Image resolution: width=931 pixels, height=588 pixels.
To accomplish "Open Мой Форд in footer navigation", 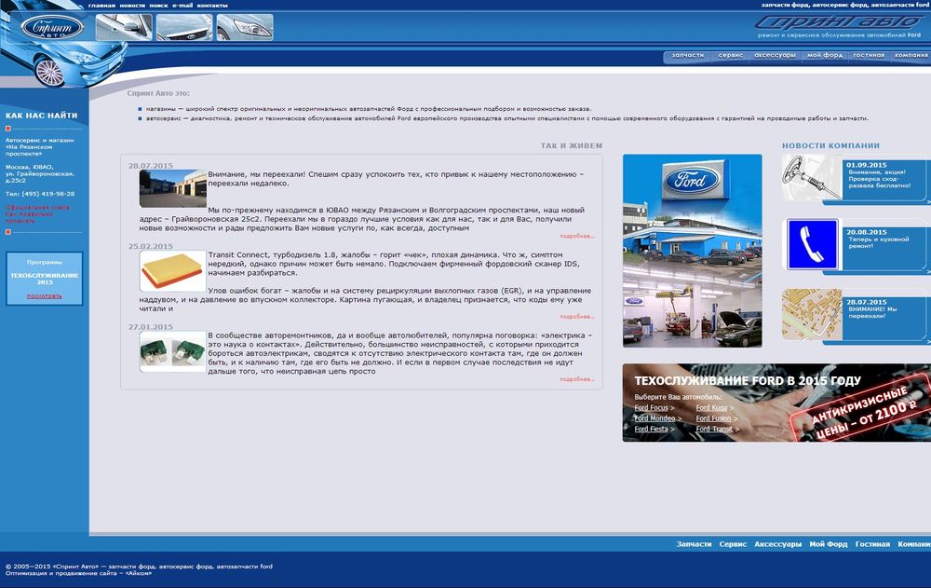I will [829, 544].
